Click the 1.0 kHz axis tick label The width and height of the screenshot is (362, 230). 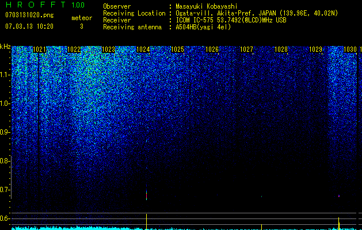(5, 103)
